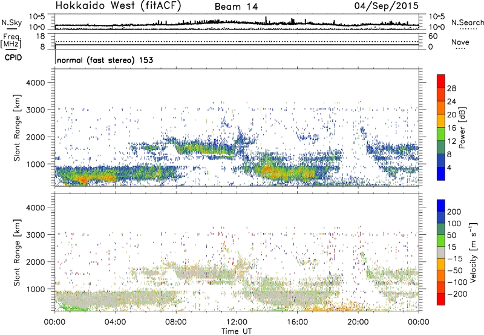Click the '18' frequency axis tick label

point(41,36)
